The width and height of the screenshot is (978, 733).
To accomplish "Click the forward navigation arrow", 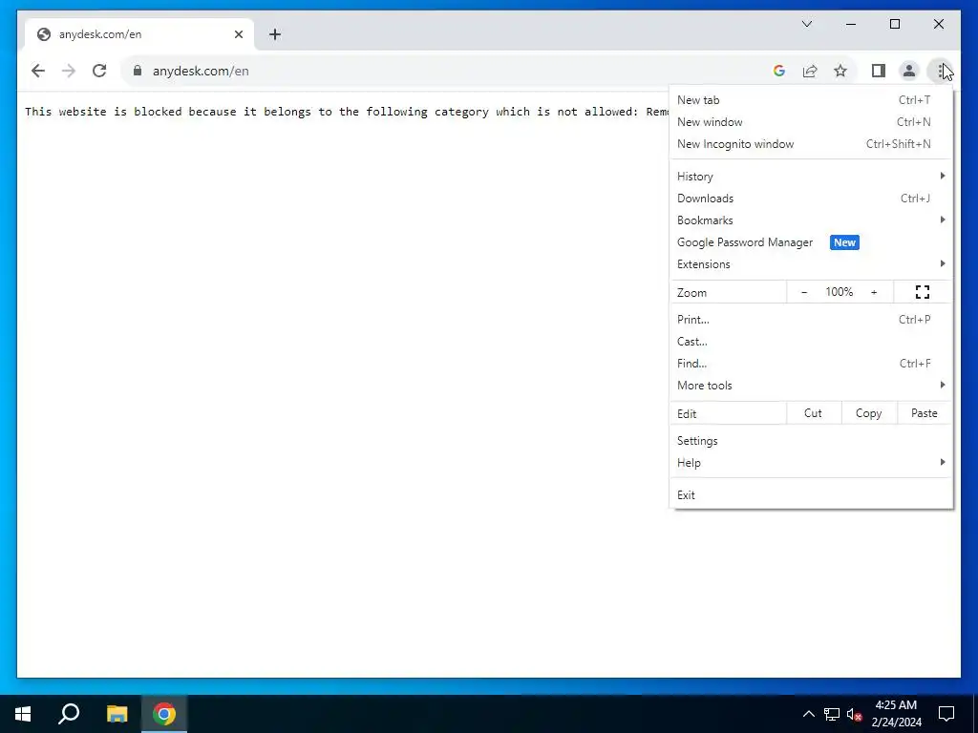I will pyautogui.click(x=69, y=71).
